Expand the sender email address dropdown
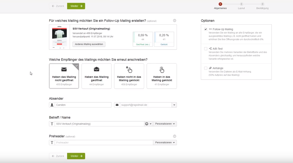Viewport: 293px width, 163px height. [x=174, y=105]
